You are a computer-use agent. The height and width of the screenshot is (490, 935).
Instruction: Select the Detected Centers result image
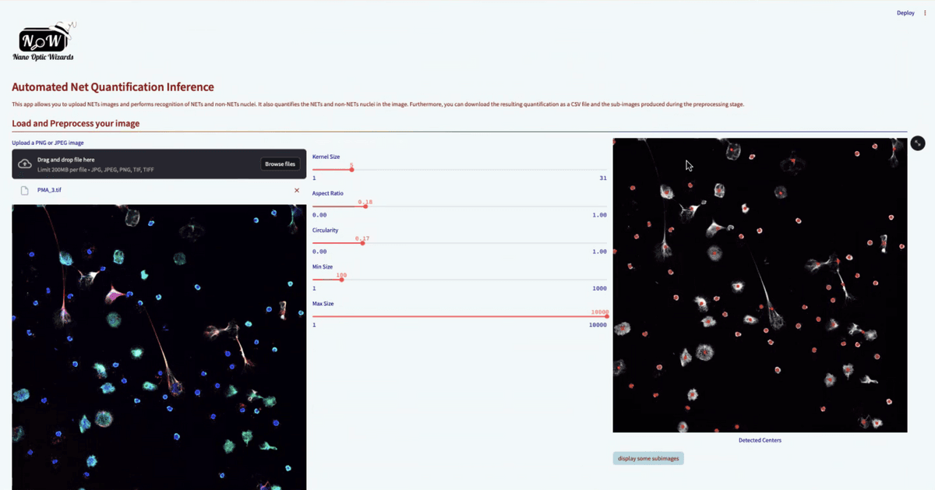pyautogui.click(x=760, y=284)
